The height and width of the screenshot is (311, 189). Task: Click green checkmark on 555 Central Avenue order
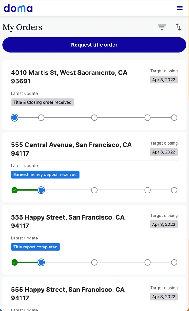tap(15, 190)
